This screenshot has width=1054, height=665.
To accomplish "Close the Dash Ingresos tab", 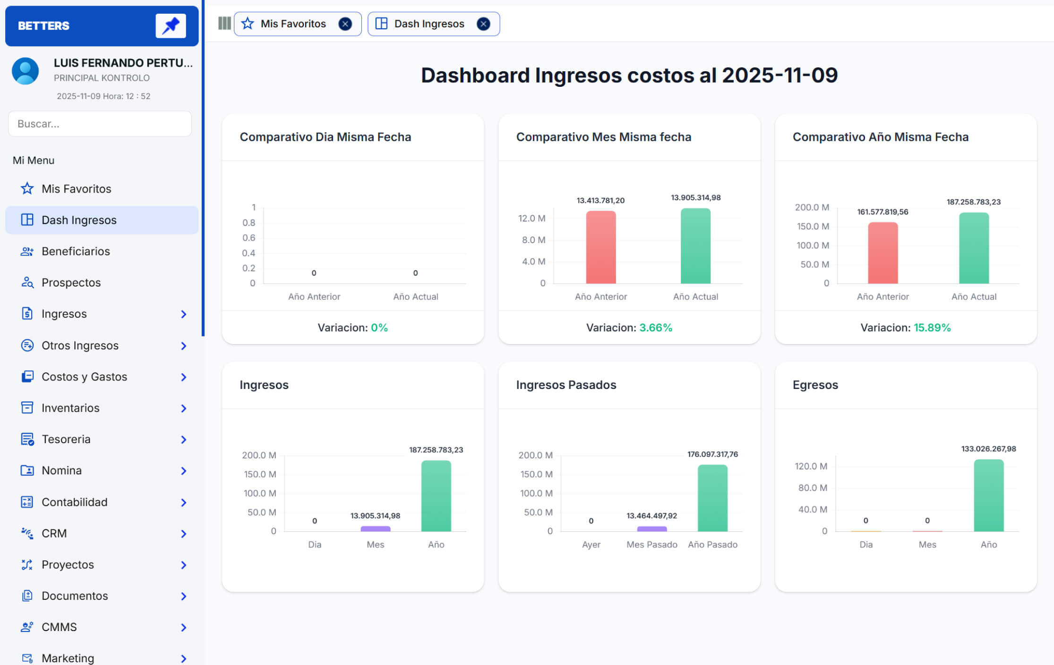I will click(483, 24).
